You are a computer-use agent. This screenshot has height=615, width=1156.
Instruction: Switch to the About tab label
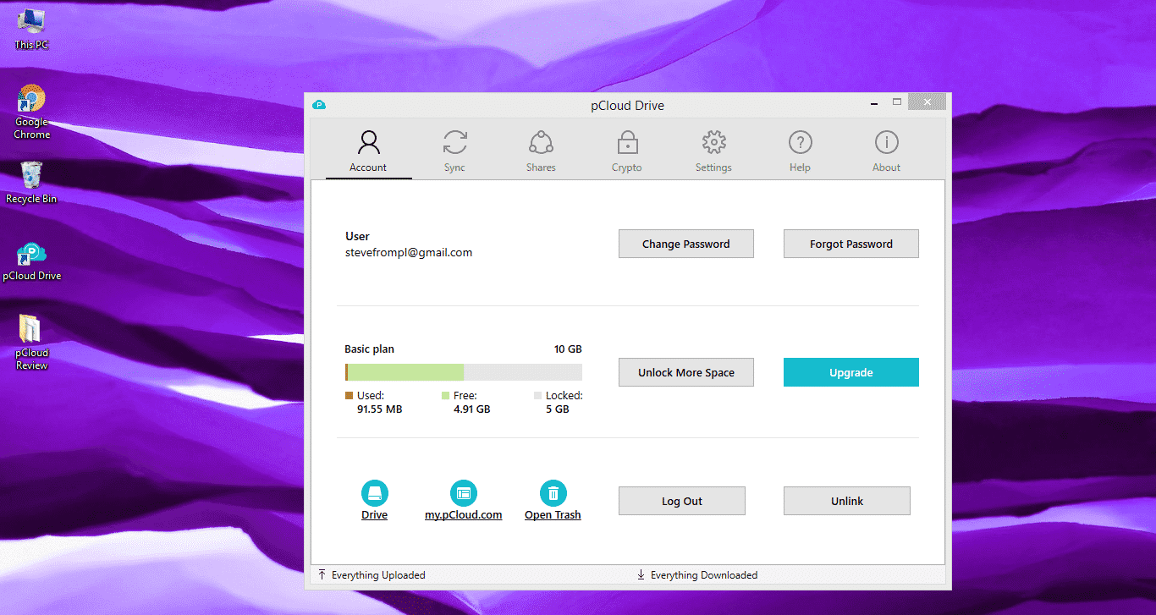pos(886,167)
